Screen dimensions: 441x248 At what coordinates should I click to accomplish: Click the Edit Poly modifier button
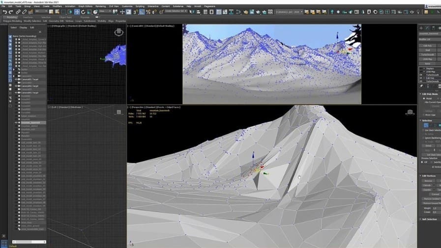click(x=428, y=46)
